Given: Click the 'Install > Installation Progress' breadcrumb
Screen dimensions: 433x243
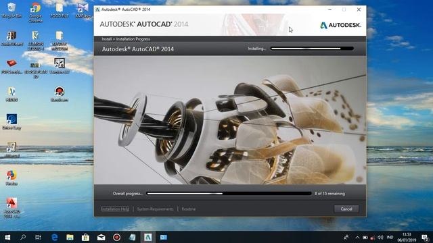Looking at the screenshot, I should [x=126, y=39].
